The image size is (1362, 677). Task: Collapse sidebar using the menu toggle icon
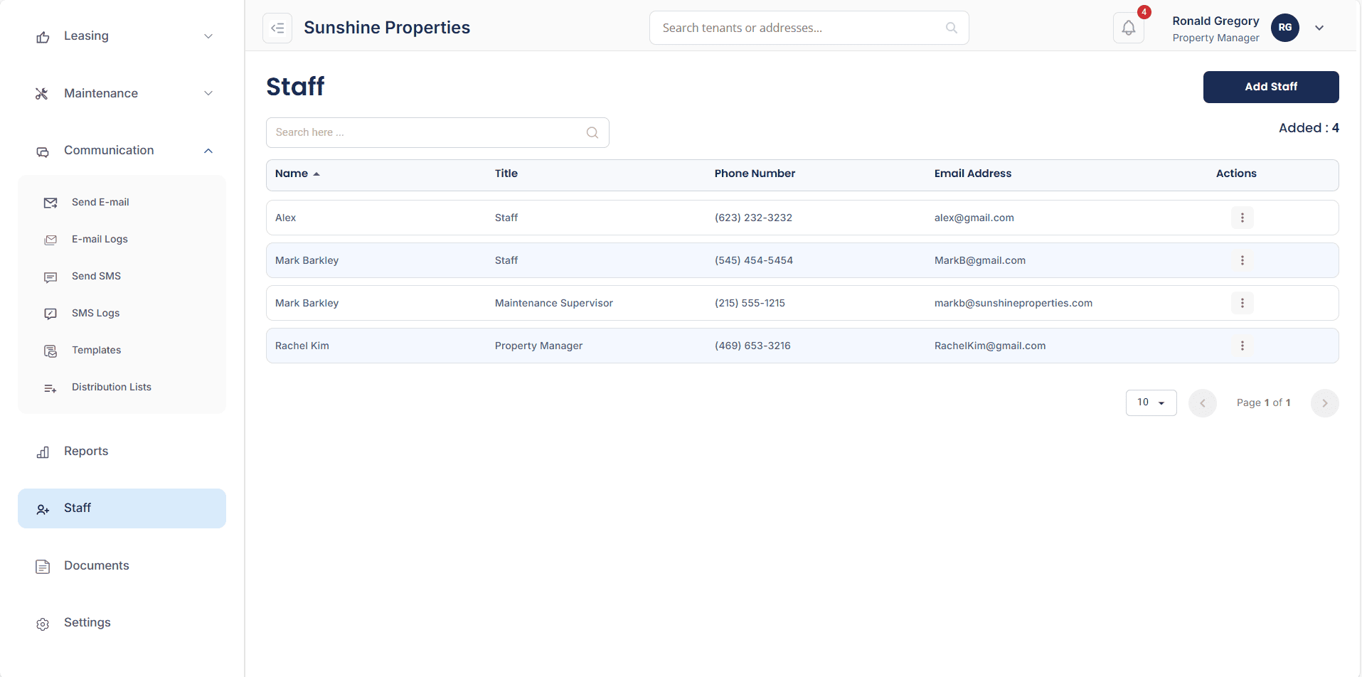[x=277, y=28]
